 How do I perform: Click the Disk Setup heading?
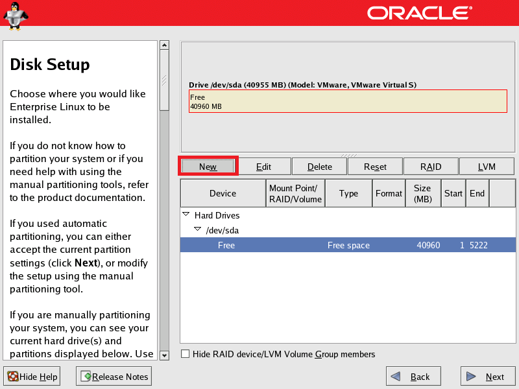(50, 64)
